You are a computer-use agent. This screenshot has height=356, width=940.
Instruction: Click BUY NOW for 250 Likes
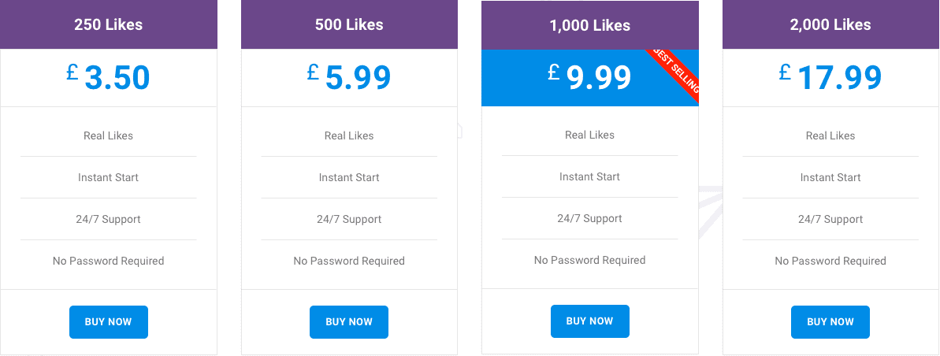pyautogui.click(x=109, y=322)
